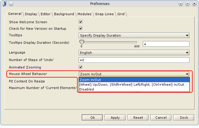Maximize the Preferences window
This screenshot has height=128, width=199.
coord(187,4)
